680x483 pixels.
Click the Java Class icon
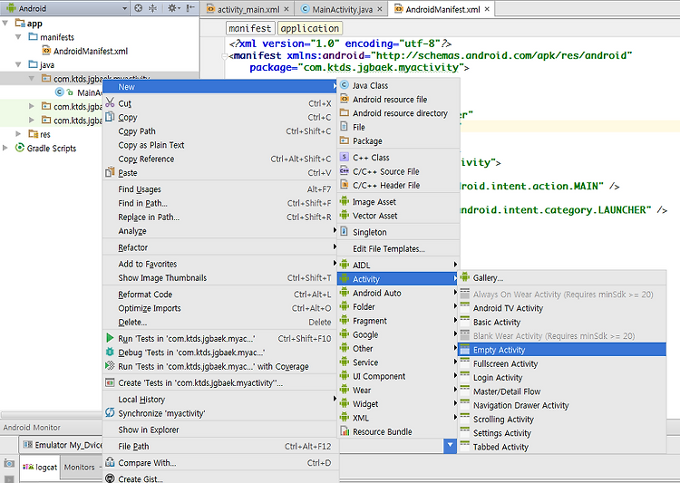[345, 85]
